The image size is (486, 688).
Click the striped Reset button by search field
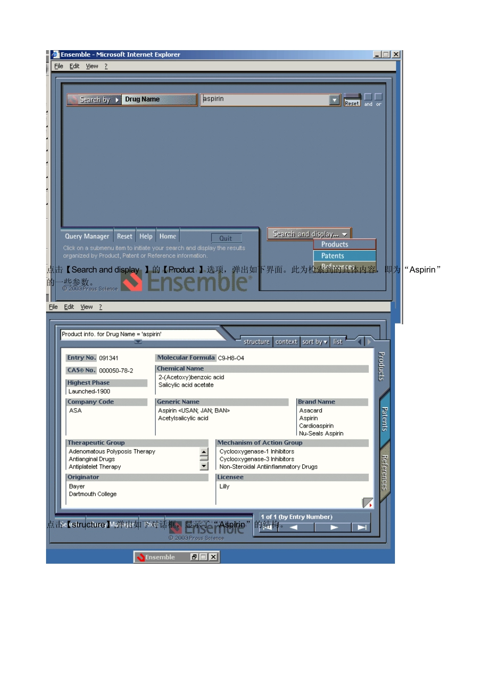(x=352, y=100)
